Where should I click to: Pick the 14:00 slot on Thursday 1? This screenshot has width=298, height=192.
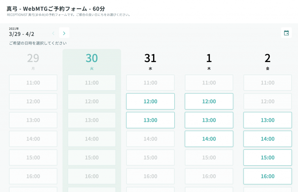coord(209,139)
